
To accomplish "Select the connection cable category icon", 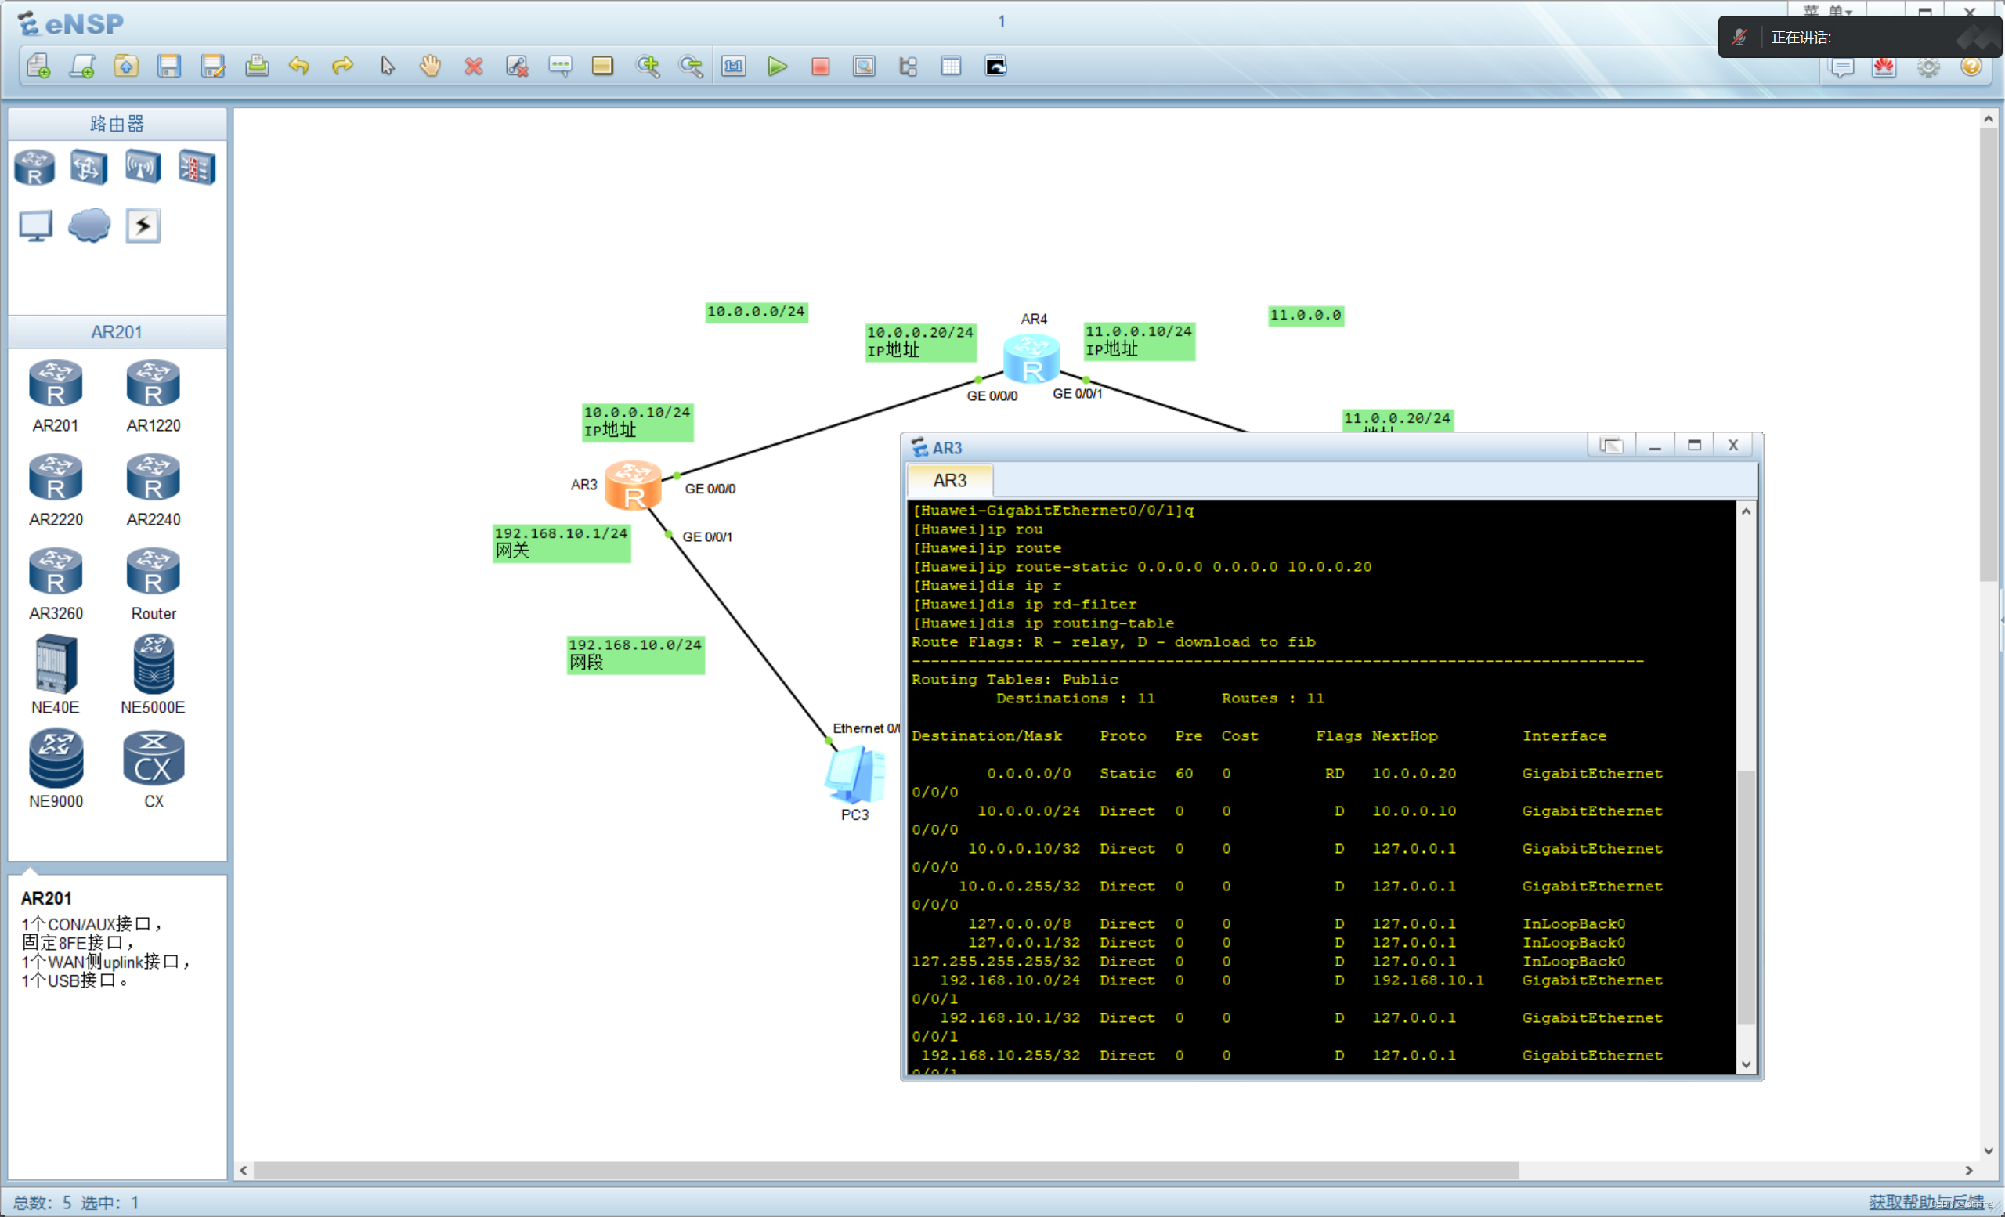I will tap(143, 226).
